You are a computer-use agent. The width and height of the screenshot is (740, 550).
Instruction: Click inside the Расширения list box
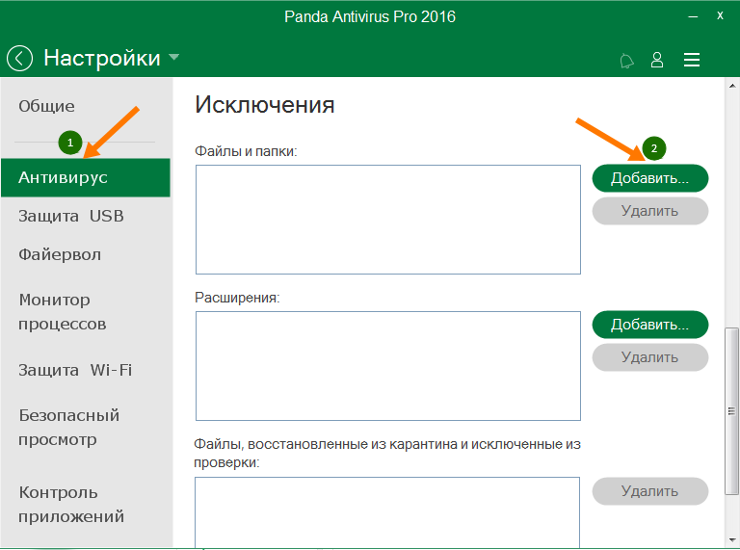[388, 366]
